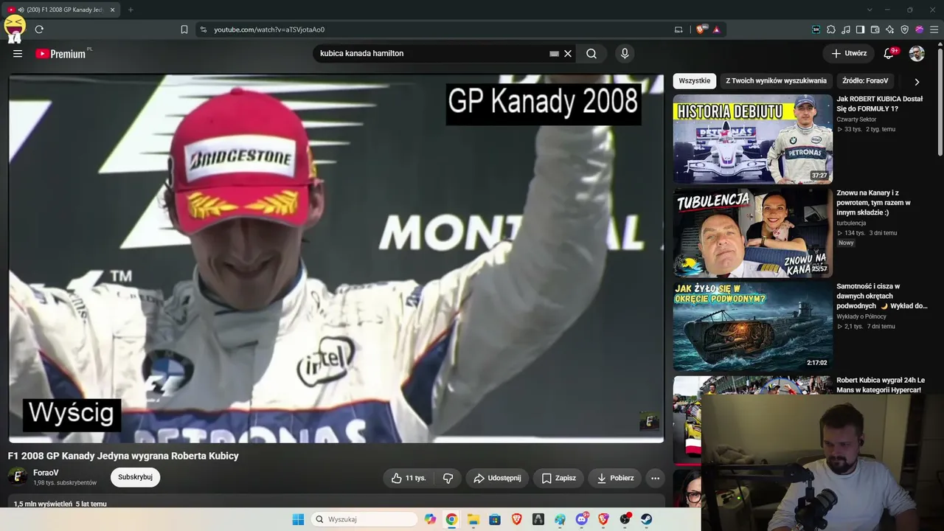
Task: Open a new browser tab
Action: click(x=131, y=10)
